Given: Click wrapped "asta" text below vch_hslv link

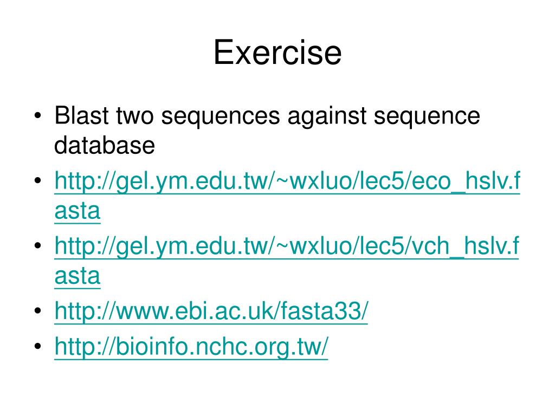Looking at the screenshot, I should click(x=78, y=276).
